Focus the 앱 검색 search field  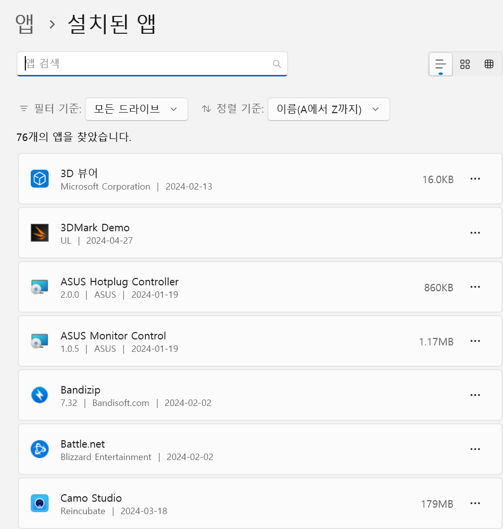point(152,64)
